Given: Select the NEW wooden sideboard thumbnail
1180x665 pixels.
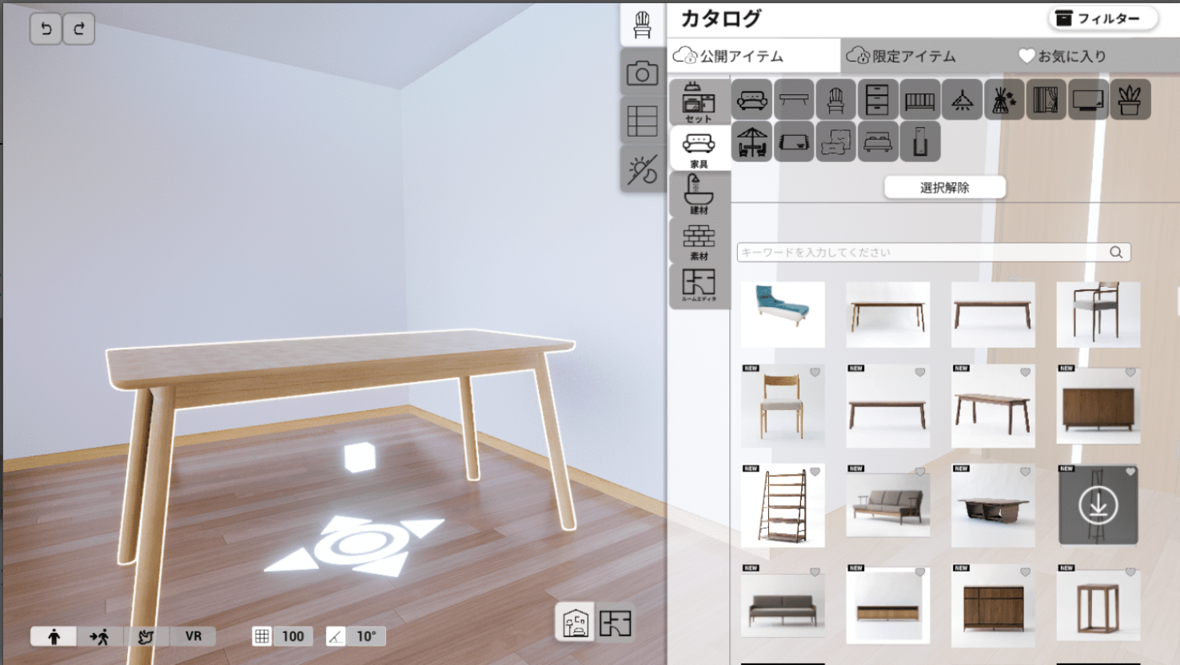Looking at the screenshot, I should [x=1098, y=406].
